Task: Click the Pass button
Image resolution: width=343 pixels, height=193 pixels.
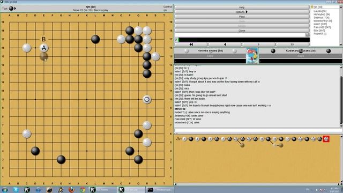Action: coord(242,17)
